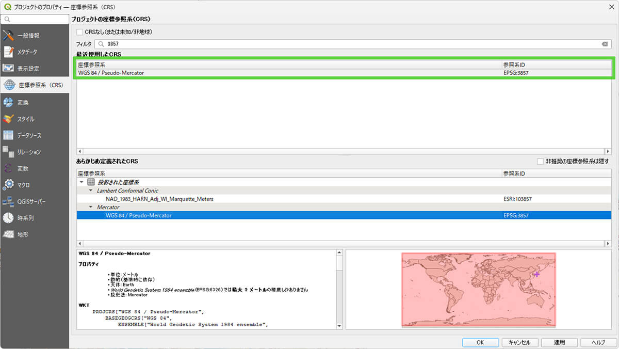Open the 変換 page
Screen dimensions: 619x349
[34, 102]
